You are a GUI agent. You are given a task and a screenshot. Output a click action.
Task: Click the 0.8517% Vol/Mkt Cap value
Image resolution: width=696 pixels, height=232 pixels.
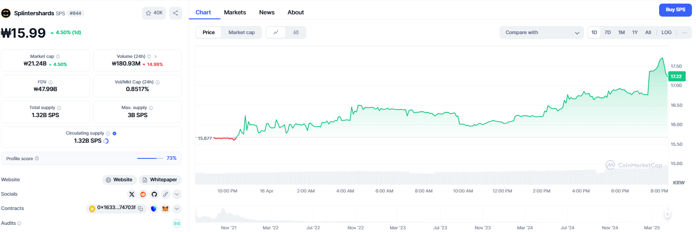click(x=137, y=89)
